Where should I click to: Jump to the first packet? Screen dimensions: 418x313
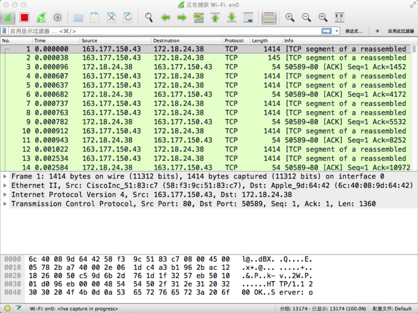pos(215,18)
